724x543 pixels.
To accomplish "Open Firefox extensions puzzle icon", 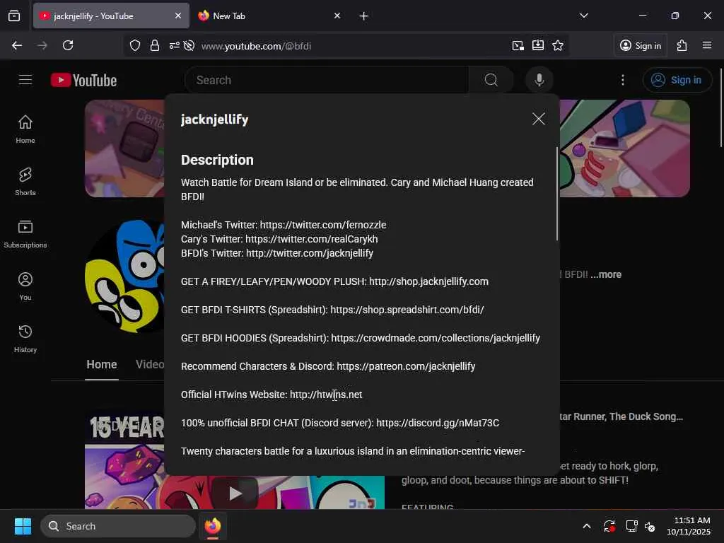I will [682, 45].
